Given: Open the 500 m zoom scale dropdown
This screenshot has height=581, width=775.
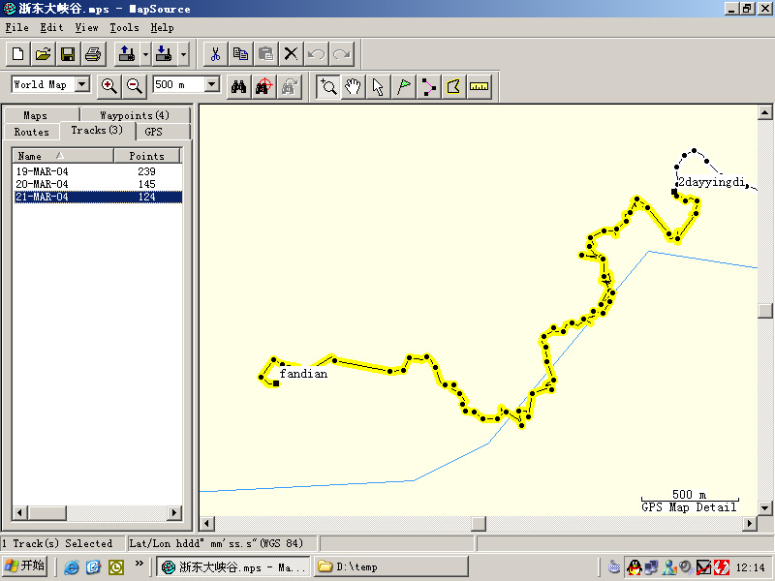Looking at the screenshot, I should click(x=212, y=85).
